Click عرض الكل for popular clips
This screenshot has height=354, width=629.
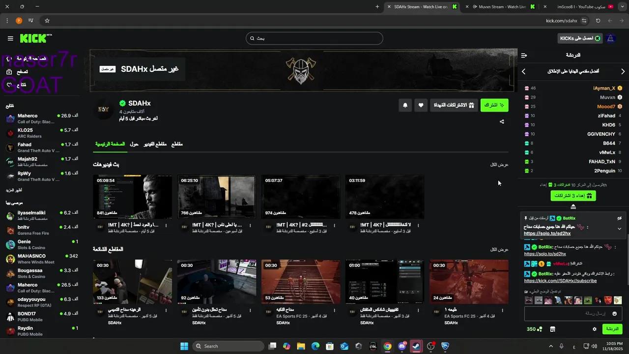point(499,250)
